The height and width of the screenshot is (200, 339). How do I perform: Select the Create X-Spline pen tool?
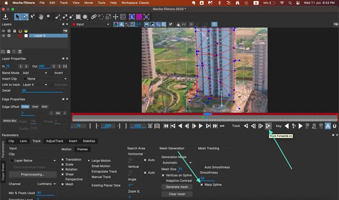pyautogui.click(x=57, y=17)
